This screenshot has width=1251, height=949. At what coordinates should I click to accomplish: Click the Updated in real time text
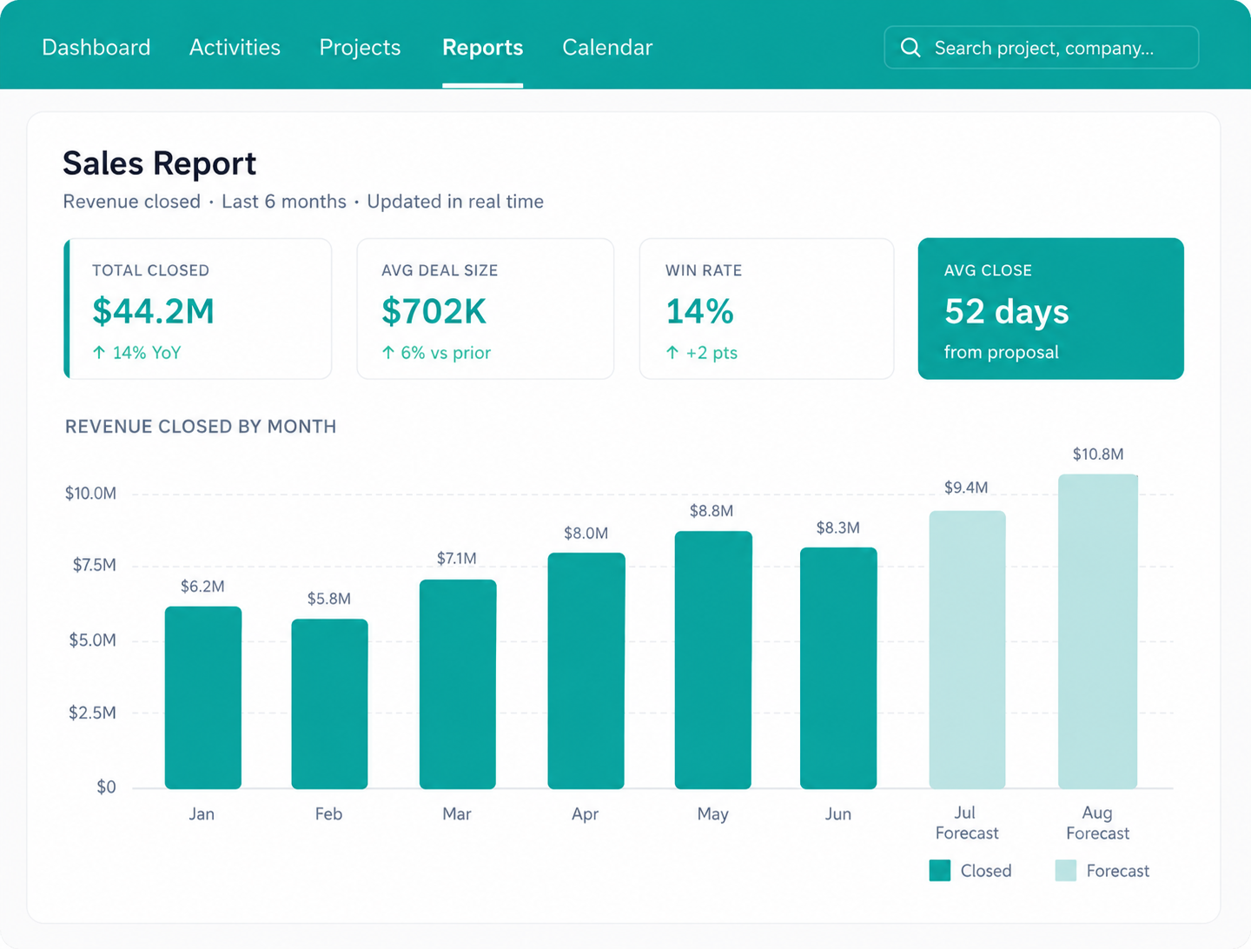point(455,202)
